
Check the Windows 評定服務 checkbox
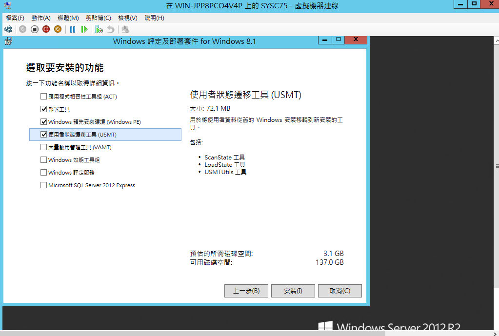coord(43,173)
